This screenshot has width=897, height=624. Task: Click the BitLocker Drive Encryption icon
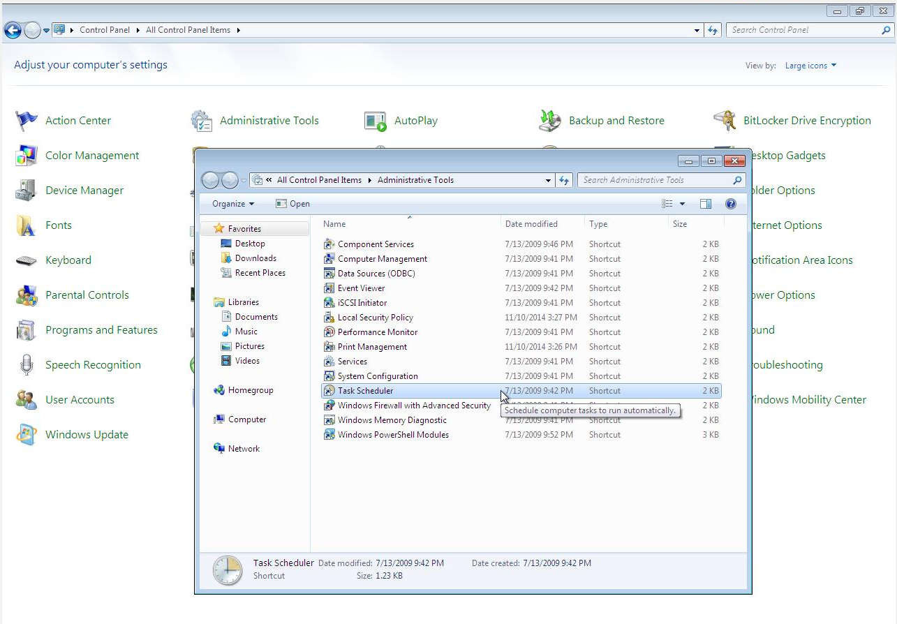725,121
